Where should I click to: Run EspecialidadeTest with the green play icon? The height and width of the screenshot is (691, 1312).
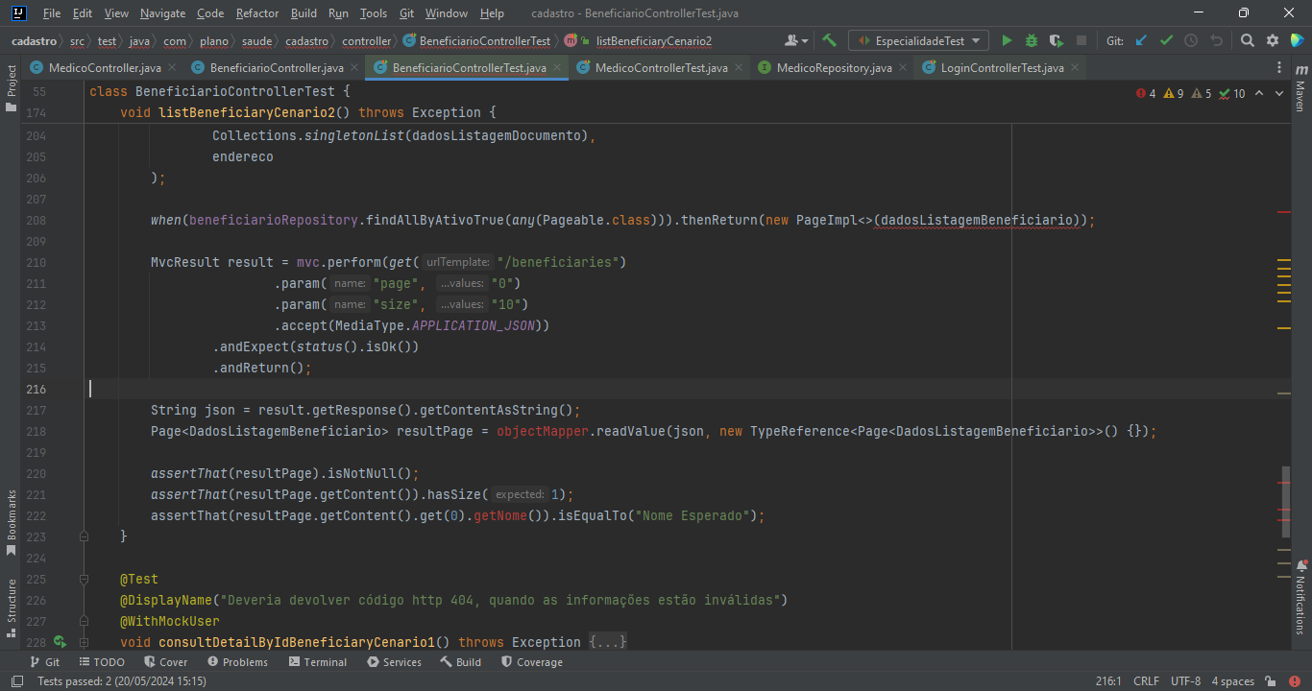(1007, 41)
